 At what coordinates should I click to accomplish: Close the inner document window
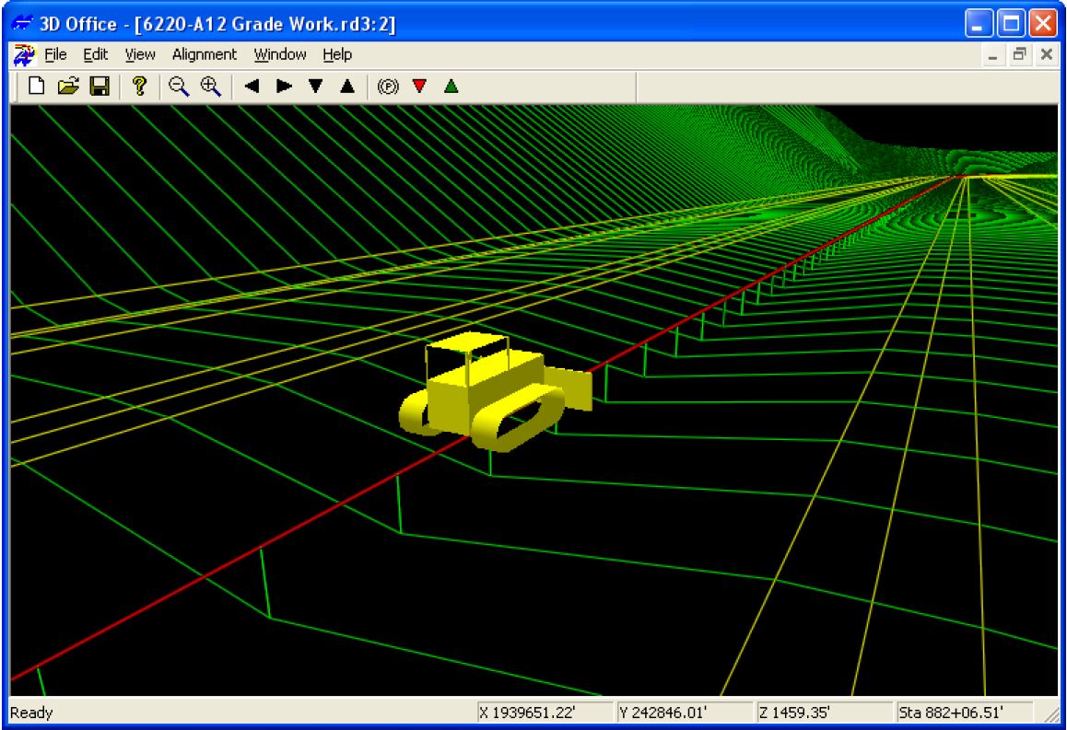1047,55
